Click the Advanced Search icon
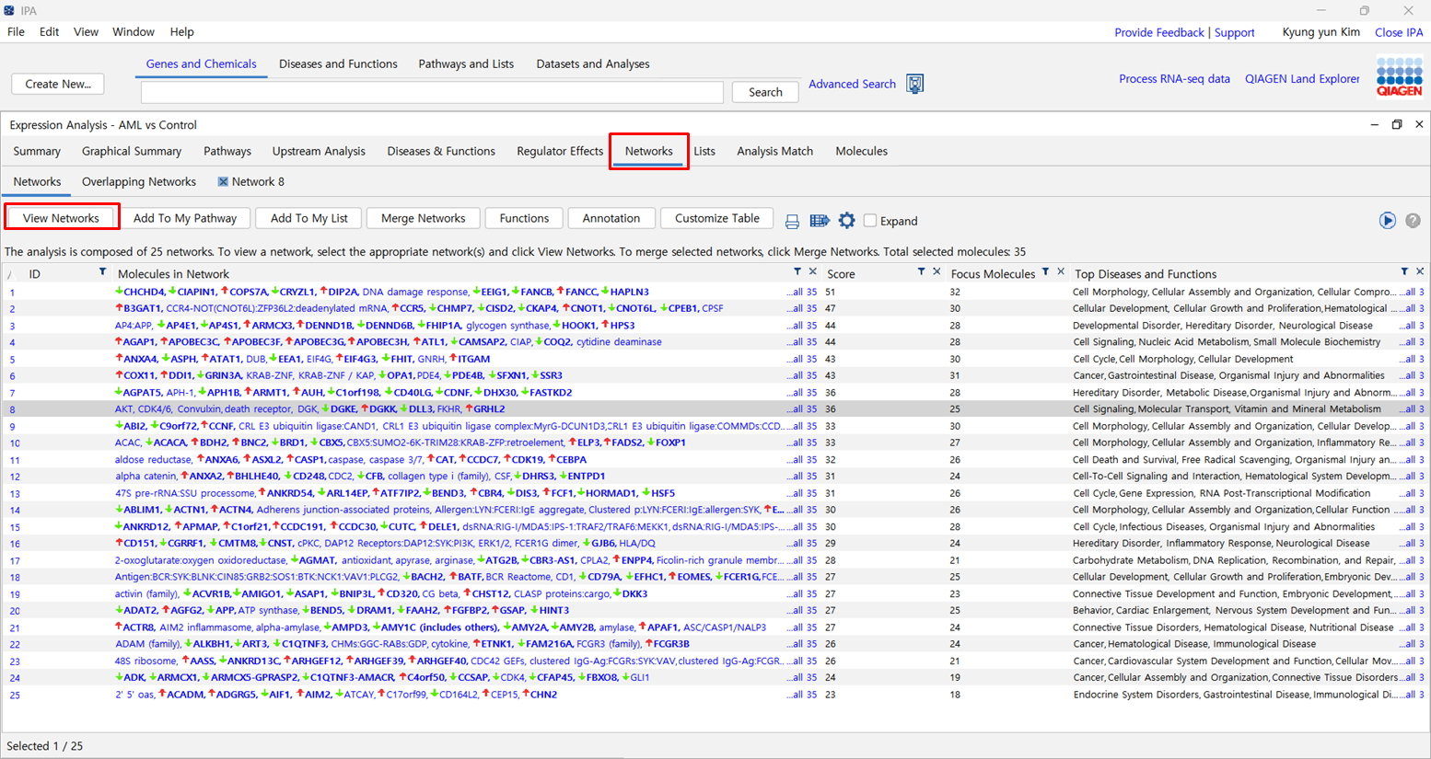 click(x=914, y=84)
